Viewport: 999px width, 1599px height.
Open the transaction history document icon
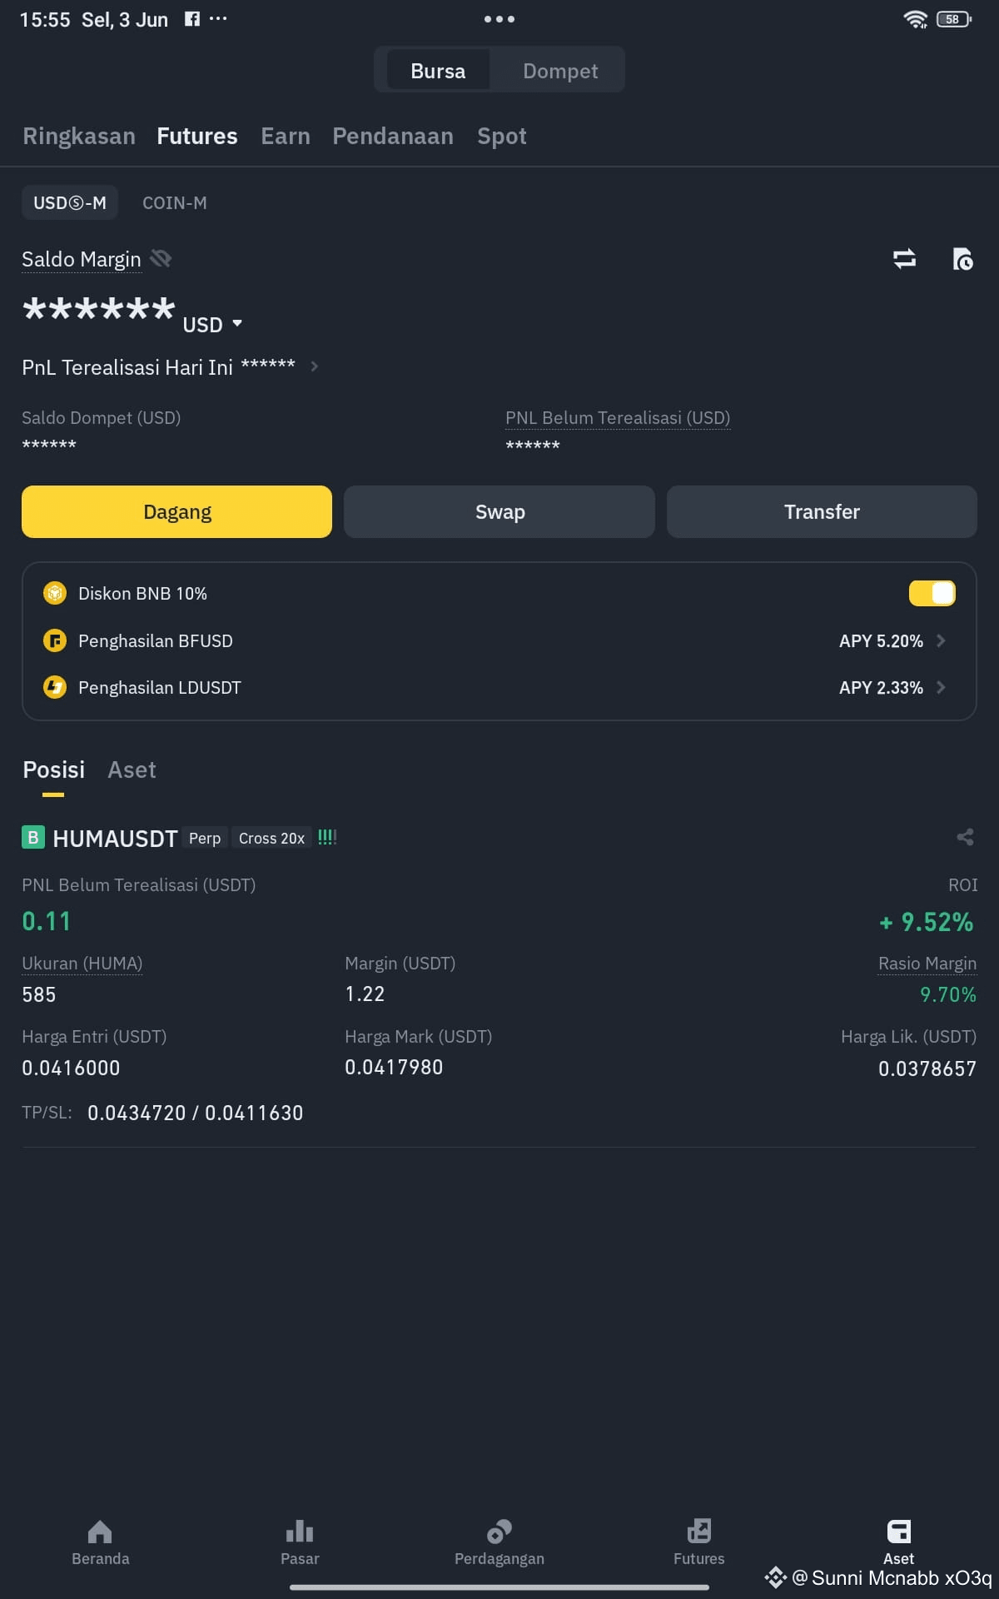962,259
